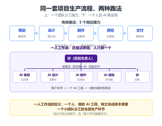Click the AI 自检 列问题 card
The width and height of the screenshot is (162, 126).
point(109,77)
